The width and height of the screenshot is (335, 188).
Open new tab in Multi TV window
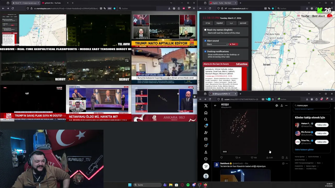[x=73, y=3]
